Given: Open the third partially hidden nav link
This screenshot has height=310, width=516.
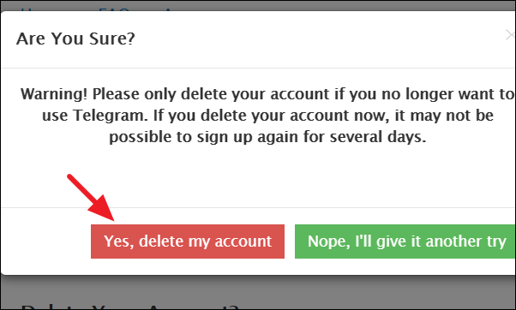Looking at the screenshot, I should [169, 9].
